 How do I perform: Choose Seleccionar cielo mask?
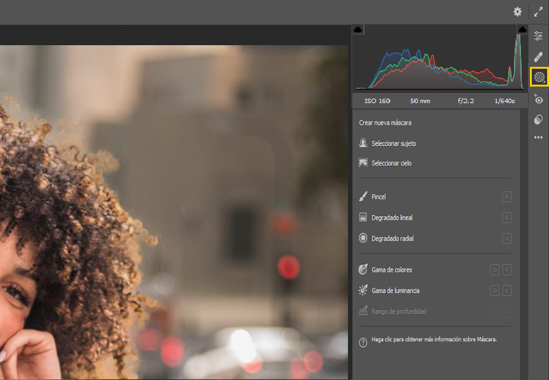[x=435, y=163]
